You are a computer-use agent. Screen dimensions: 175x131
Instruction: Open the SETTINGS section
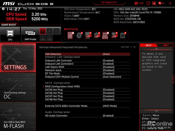18,58
